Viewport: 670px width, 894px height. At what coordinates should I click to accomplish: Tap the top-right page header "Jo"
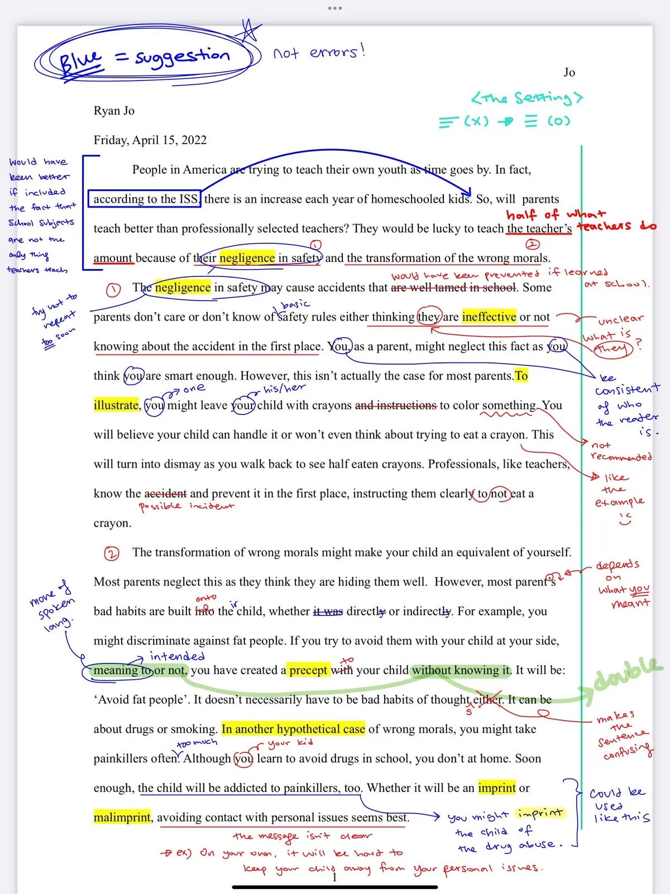tap(569, 72)
